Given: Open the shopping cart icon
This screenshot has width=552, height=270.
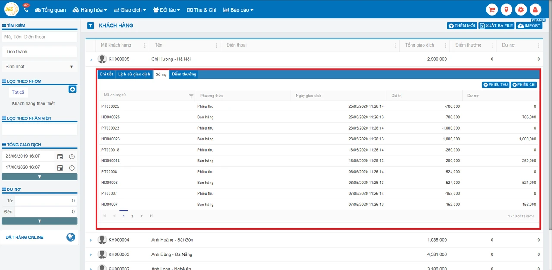Looking at the screenshot, I should click(x=492, y=9).
